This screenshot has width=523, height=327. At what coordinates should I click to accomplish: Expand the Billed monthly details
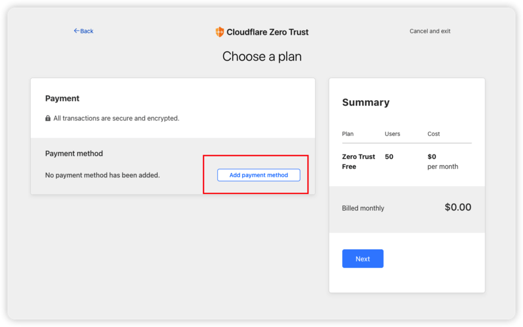pyautogui.click(x=363, y=208)
